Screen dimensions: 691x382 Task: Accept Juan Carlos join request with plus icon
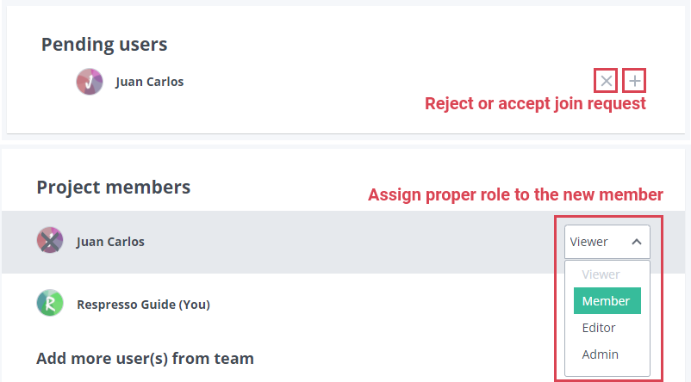pyautogui.click(x=634, y=81)
